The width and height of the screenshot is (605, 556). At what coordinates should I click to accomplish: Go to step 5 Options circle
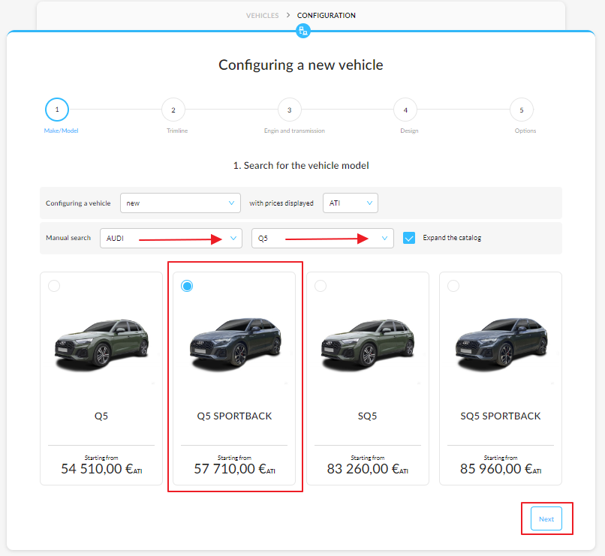(521, 110)
